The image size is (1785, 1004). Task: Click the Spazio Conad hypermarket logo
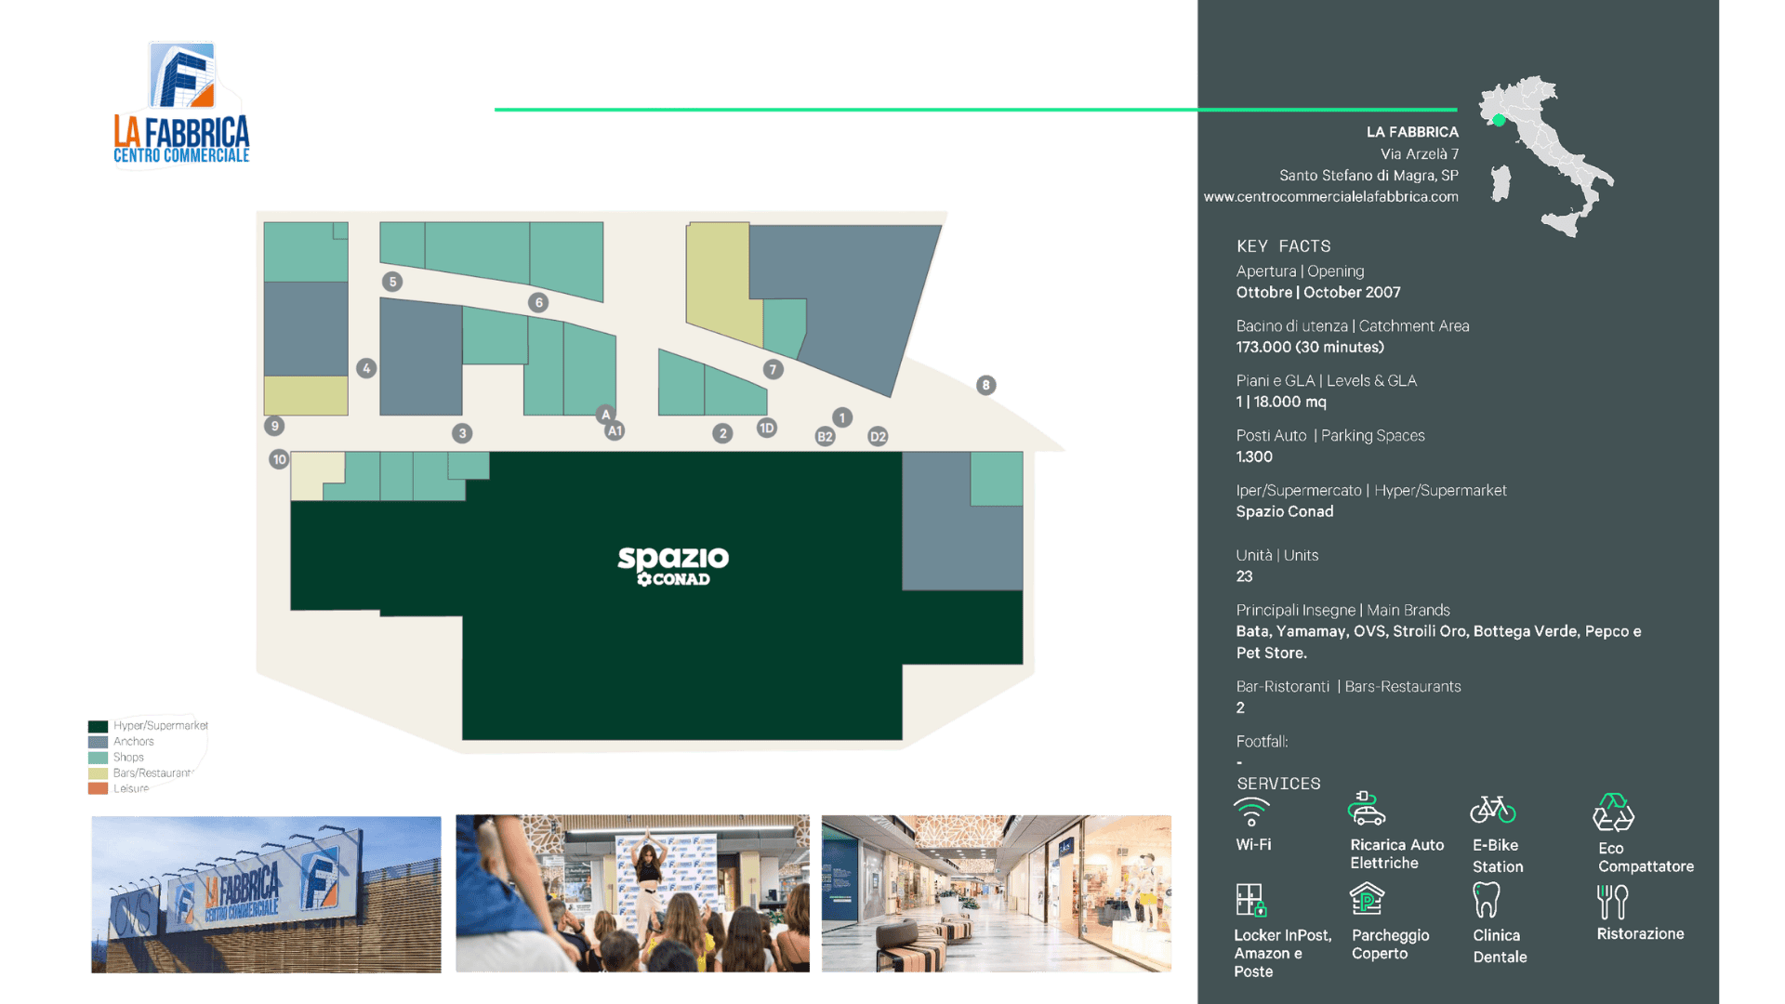click(x=673, y=565)
